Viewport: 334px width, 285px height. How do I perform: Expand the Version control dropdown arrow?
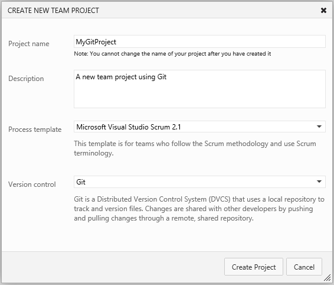click(319, 182)
